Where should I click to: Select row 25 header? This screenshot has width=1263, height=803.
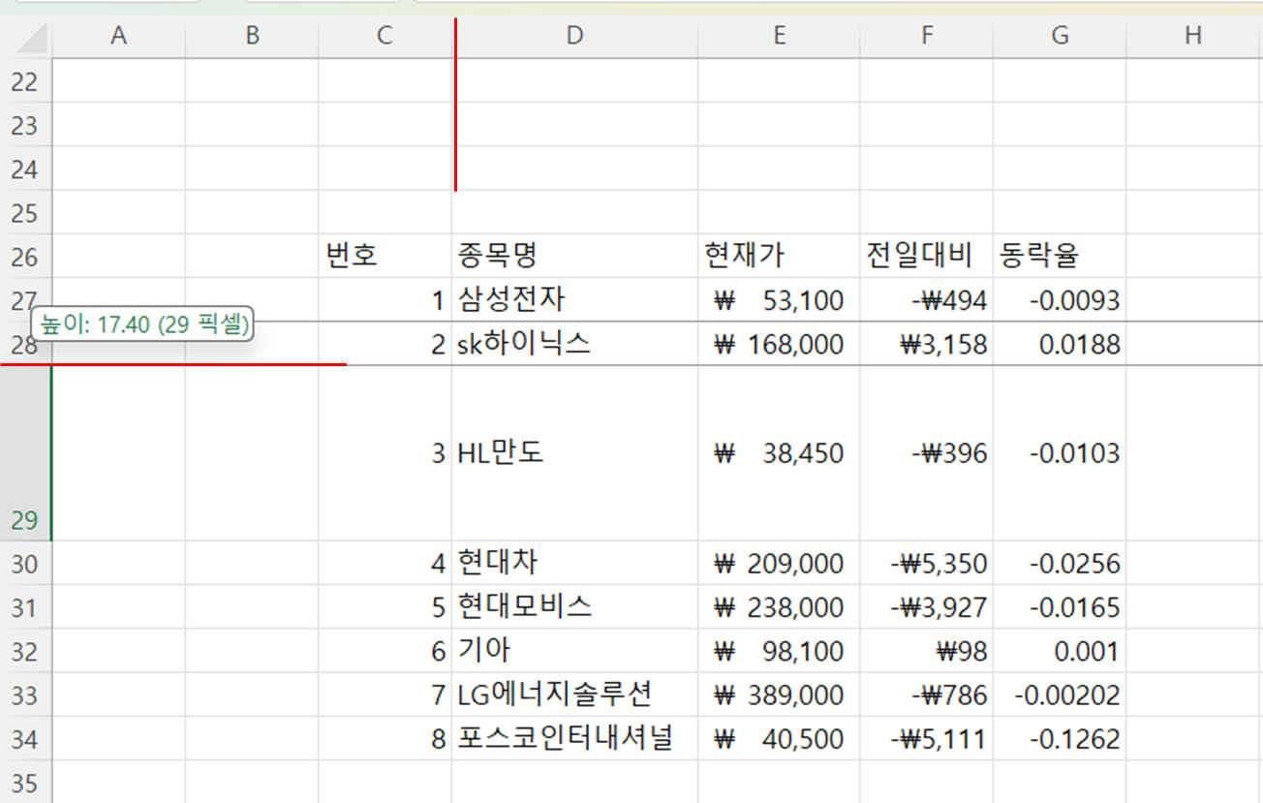click(x=25, y=212)
